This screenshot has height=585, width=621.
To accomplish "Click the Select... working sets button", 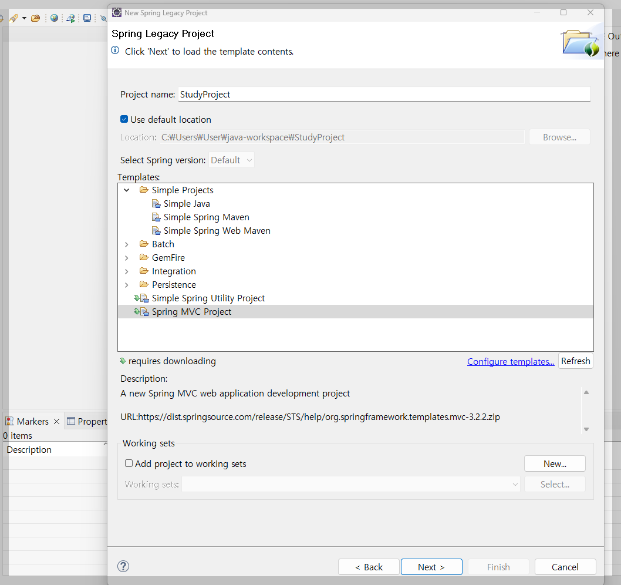I will pyautogui.click(x=555, y=484).
